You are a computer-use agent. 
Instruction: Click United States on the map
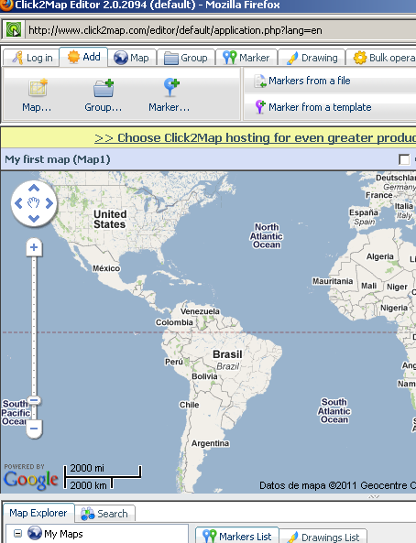tap(110, 219)
